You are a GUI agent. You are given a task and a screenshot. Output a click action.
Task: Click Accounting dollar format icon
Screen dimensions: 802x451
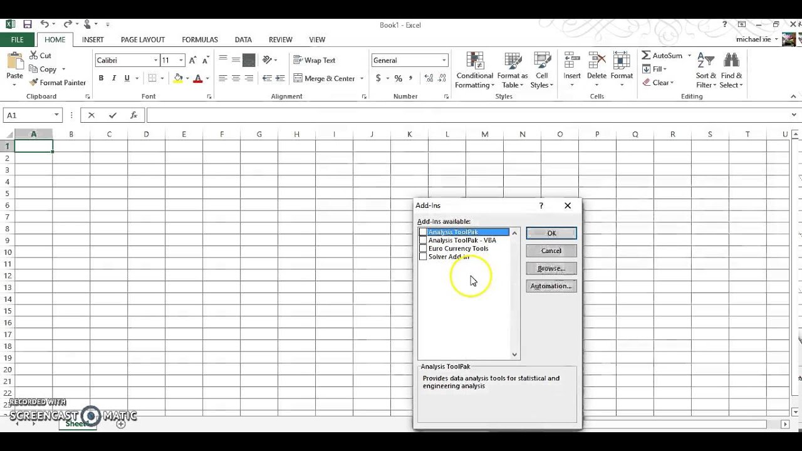tap(378, 78)
